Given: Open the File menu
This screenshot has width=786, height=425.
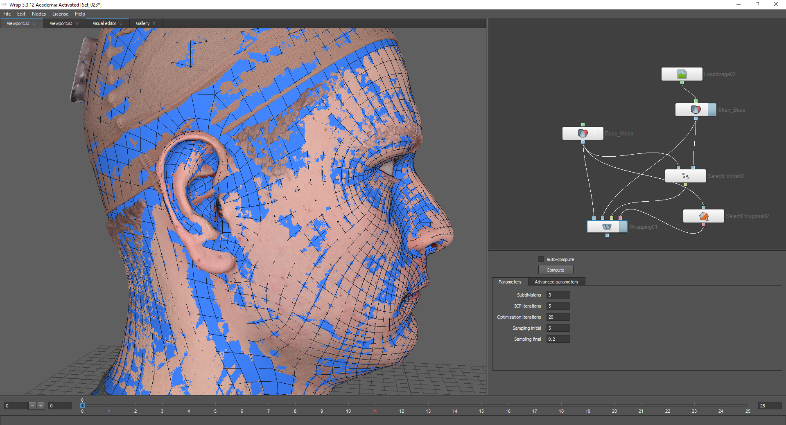Looking at the screenshot, I should 7,14.
